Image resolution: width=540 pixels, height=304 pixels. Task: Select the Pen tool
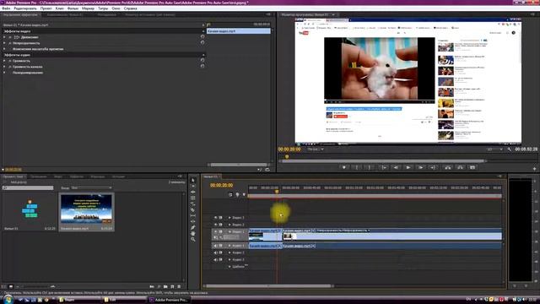pyautogui.click(x=193, y=227)
